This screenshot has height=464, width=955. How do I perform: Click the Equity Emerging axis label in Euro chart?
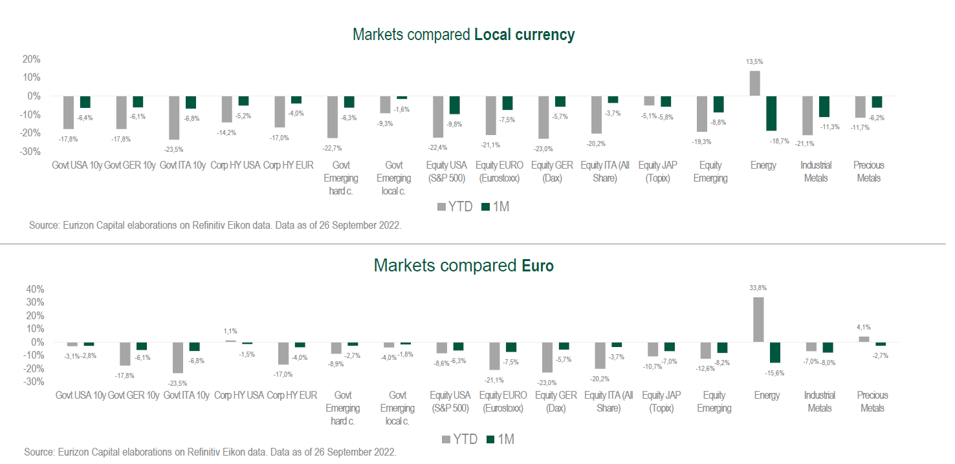pyautogui.click(x=714, y=401)
